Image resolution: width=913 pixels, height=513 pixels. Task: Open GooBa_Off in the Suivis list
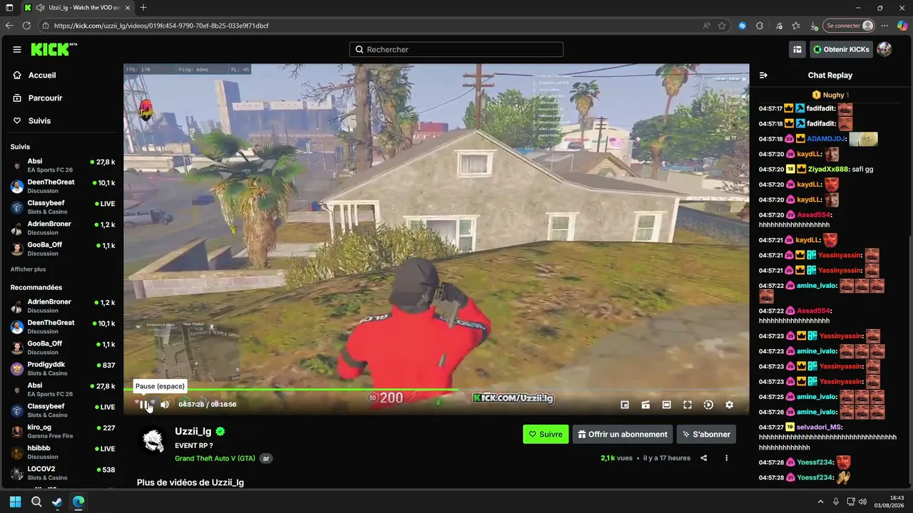pyautogui.click(x=62, y=249)
